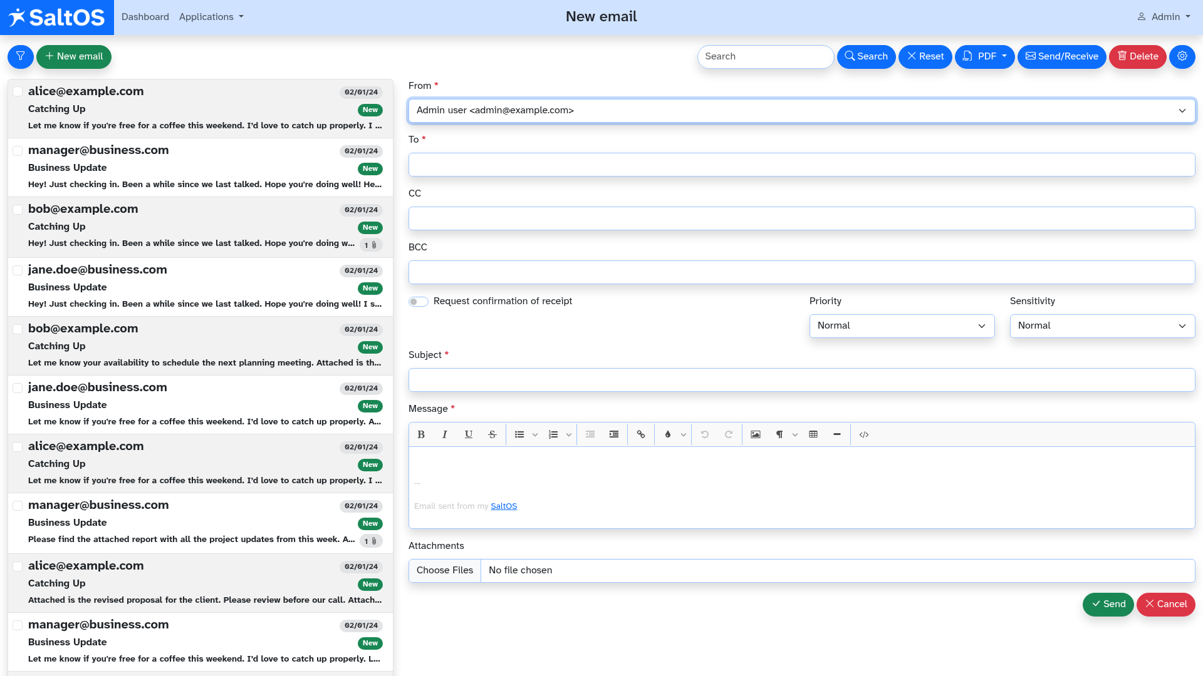Click the insert image icon
The width and height of the screenshot is (1203, 676).
pos(756,434)
